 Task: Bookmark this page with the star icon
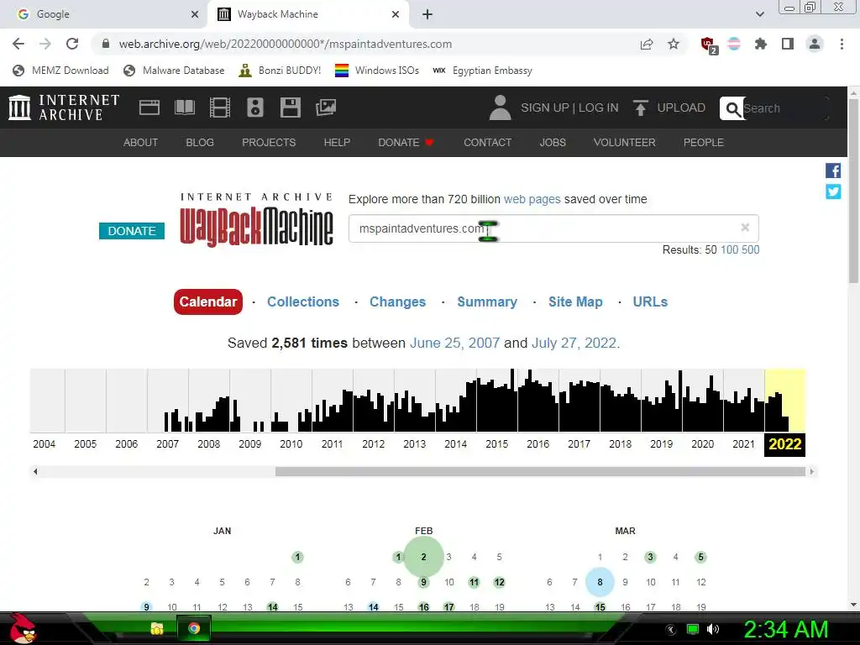click(x=674, y=44)
